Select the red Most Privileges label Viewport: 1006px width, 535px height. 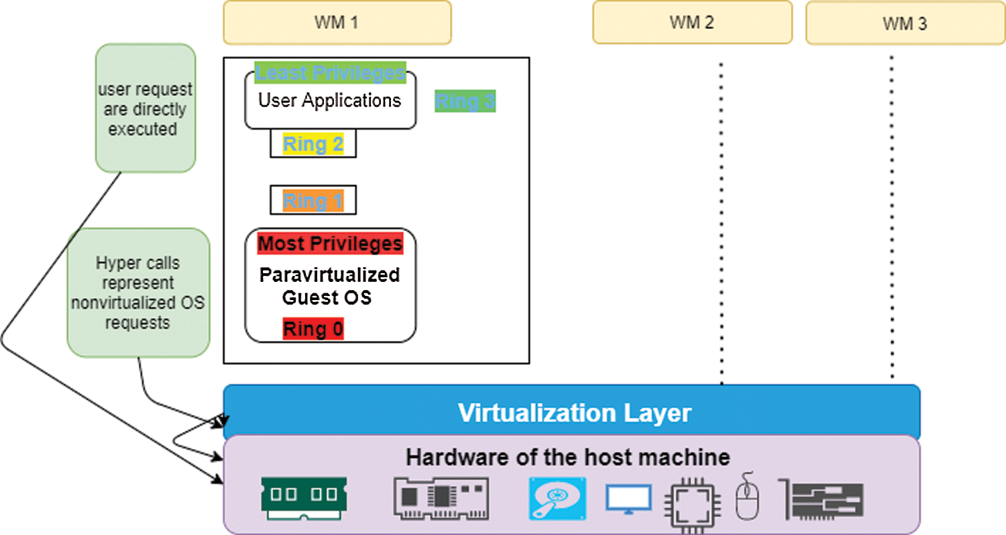[330, 243]
